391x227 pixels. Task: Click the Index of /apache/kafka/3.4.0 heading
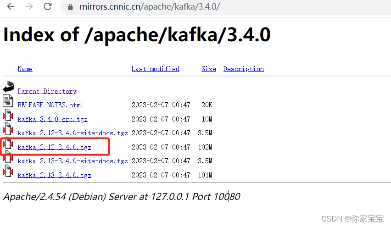click(137, 35)
